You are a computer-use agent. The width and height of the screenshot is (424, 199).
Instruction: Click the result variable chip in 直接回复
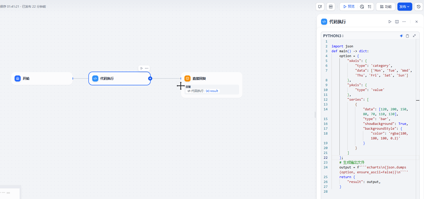click(x=212, y=91)
